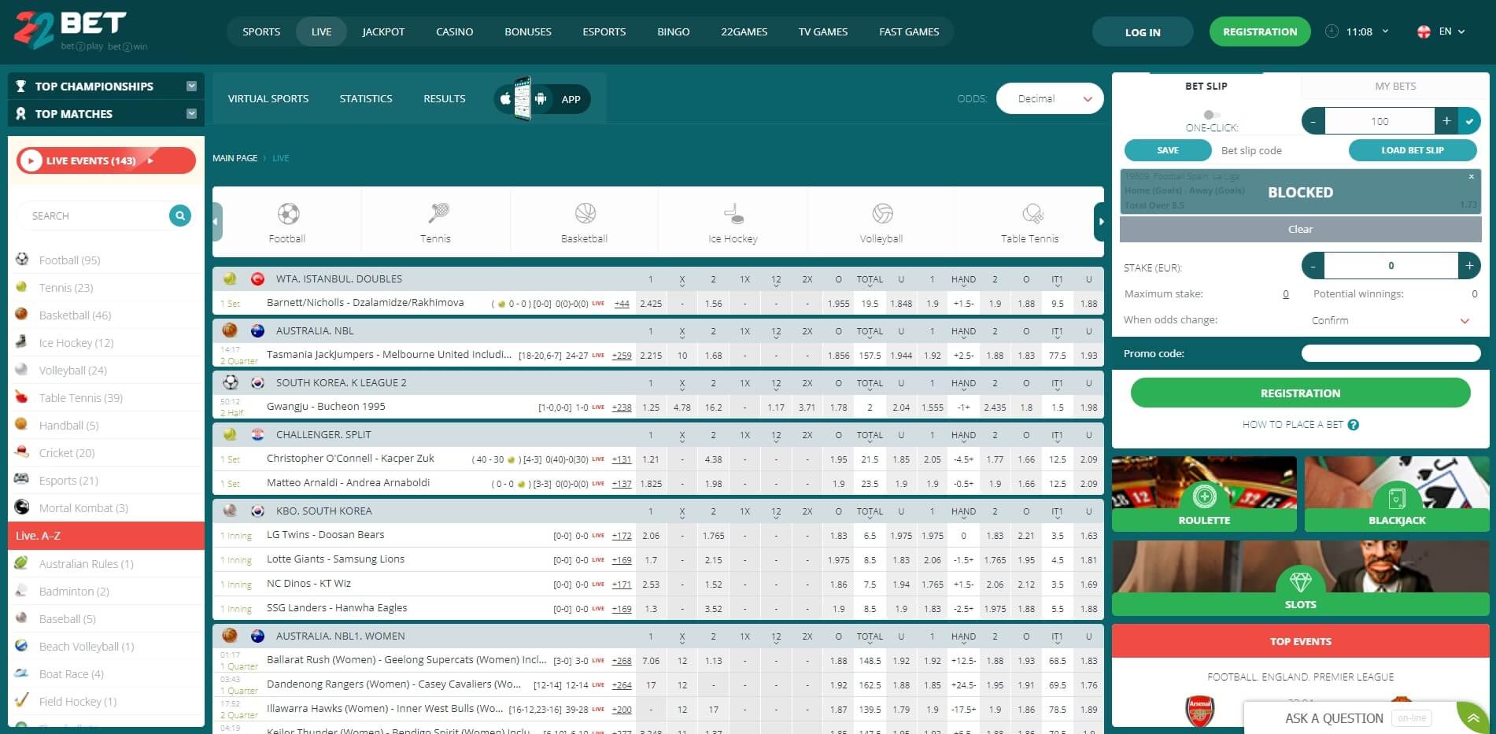The width and height of the screenshot is (1496, 734).
Task: Open Mortal Kombat in the sidebar
Action: (x=83, y=507)
